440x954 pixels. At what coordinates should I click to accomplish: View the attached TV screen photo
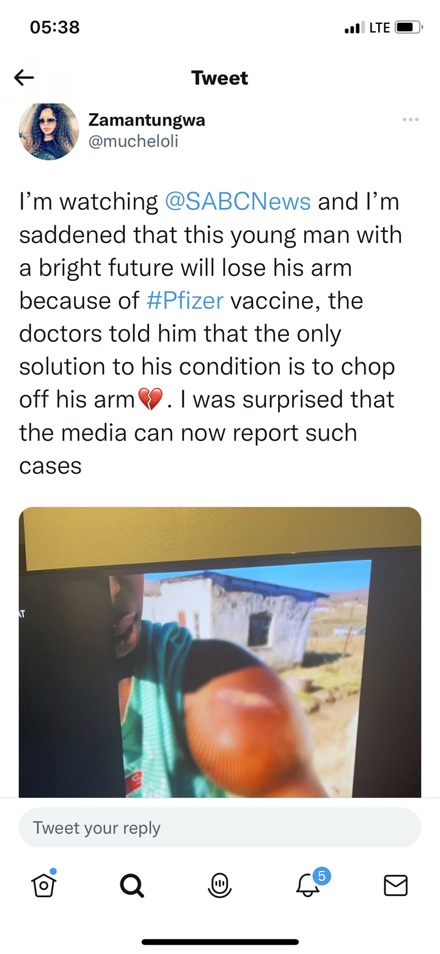[x=220, y=652]
